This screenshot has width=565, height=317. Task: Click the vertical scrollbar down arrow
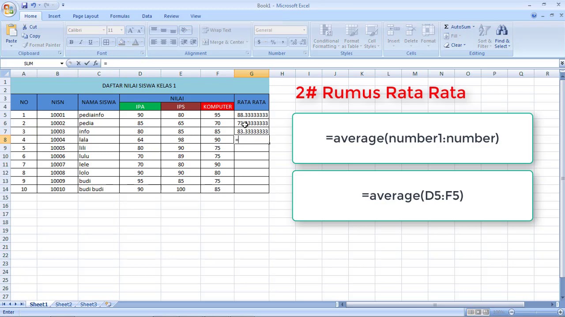point(562,298)
